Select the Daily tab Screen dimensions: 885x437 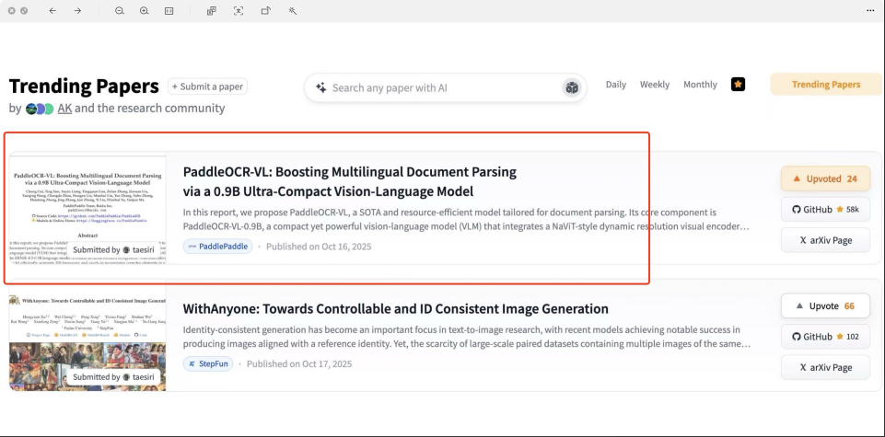click(616, 85)
